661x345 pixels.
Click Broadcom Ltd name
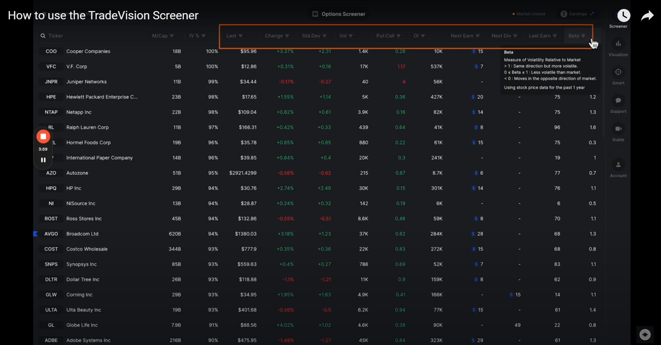(82, 234)
